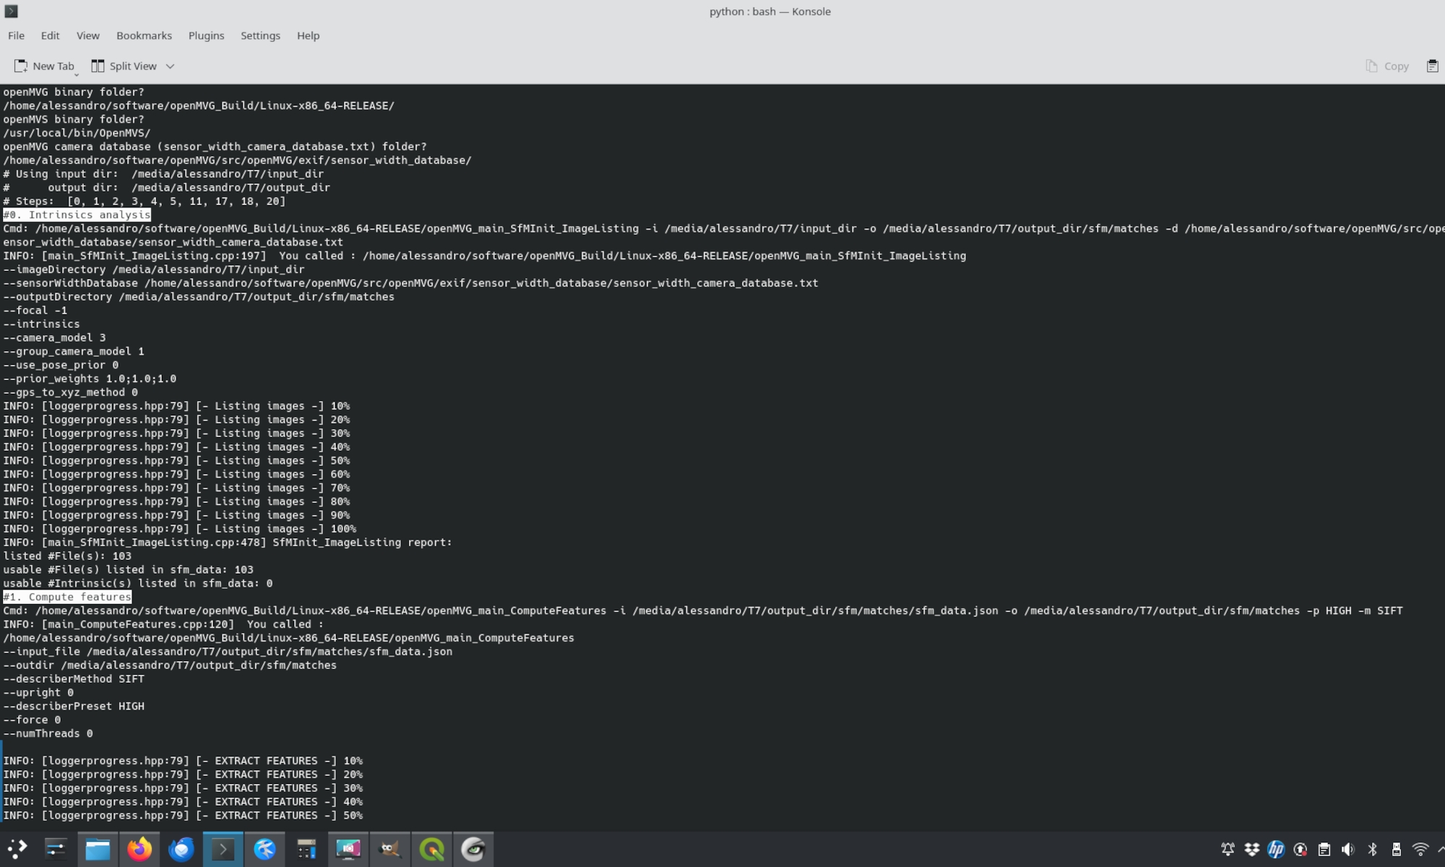This screenshot has width=1445, height=867.
Task: Open the calculator from the taskbar
Action: [x=306, y=849]
